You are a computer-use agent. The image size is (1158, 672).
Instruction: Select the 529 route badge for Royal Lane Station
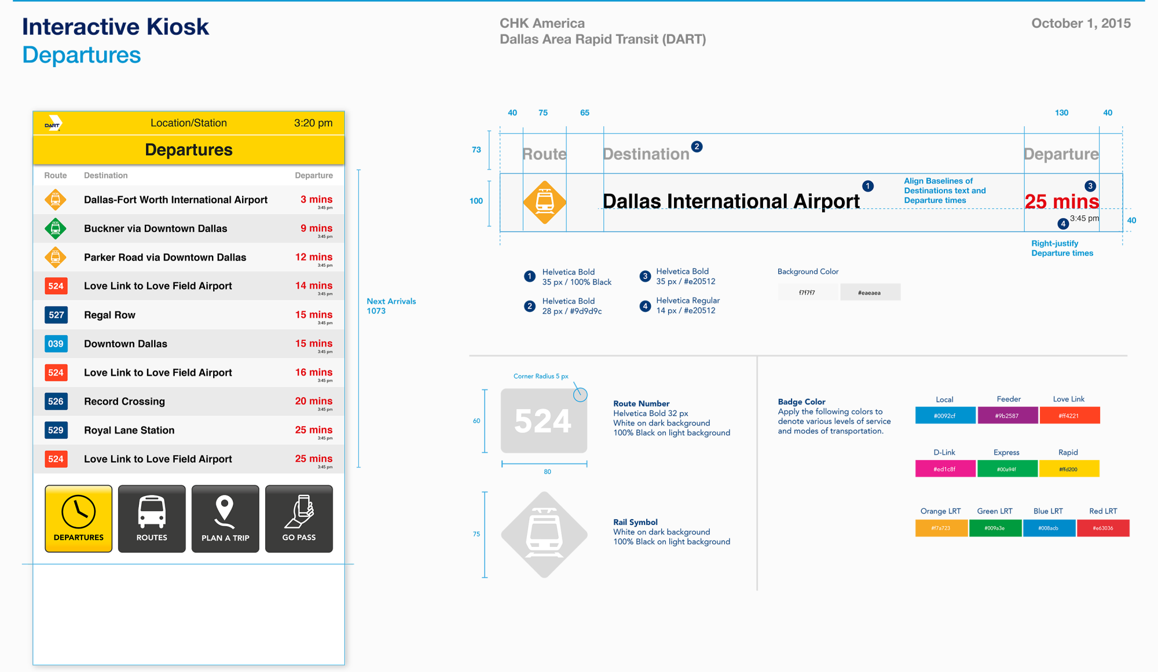click(x=56, y=430)
